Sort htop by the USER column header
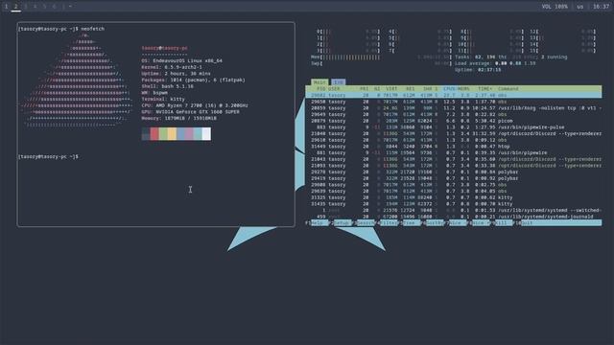 click(334, 89)
